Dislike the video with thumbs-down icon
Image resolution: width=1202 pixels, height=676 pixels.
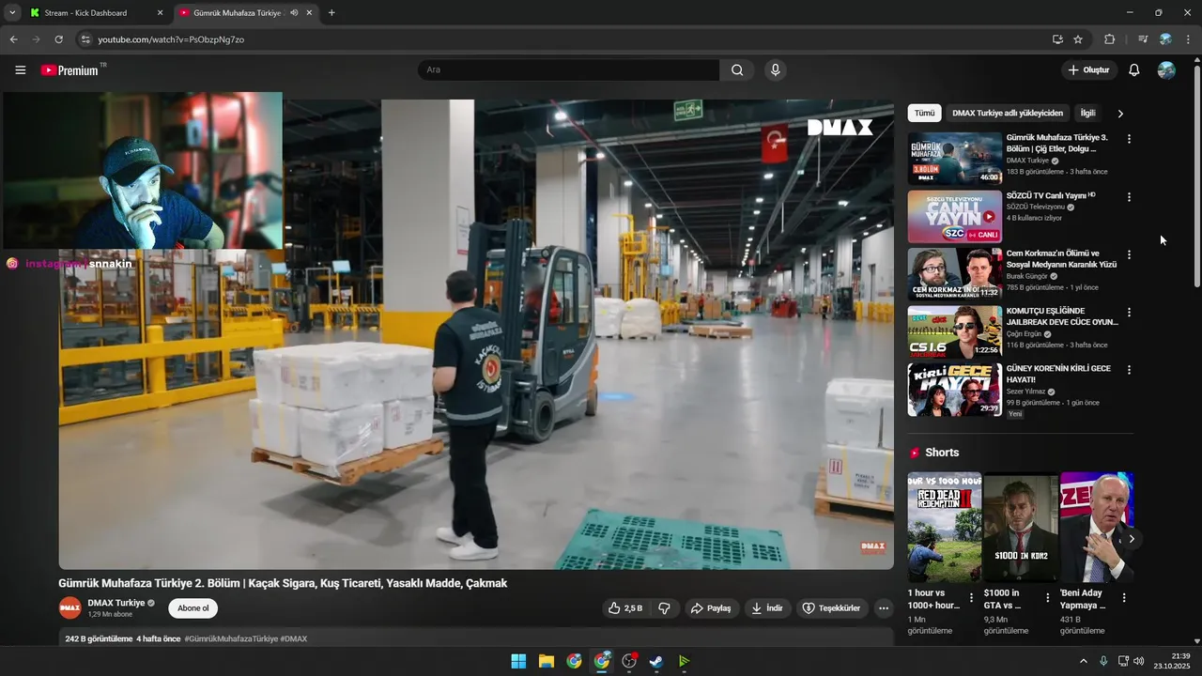(x=664, y=608)
